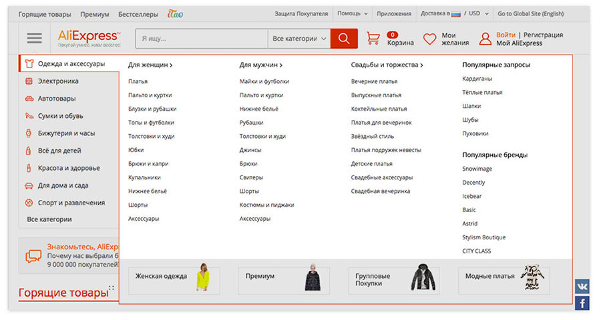Share via the VK icon
Image resolution: width=601 pixels, height=320 pixels.
click(582, 286)
